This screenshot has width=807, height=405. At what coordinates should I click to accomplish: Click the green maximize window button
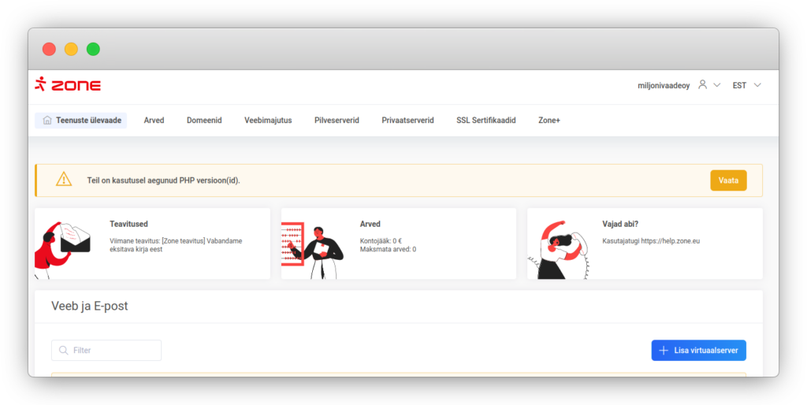93,49
